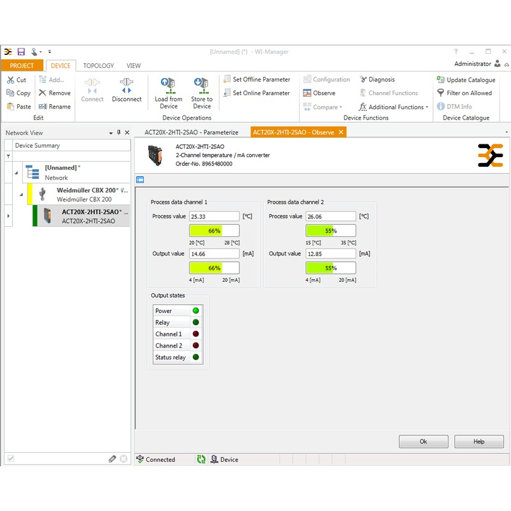The image size is (511, 511).
Task: Open the Set Offline Parameter tool
Action: click(257, 79)
